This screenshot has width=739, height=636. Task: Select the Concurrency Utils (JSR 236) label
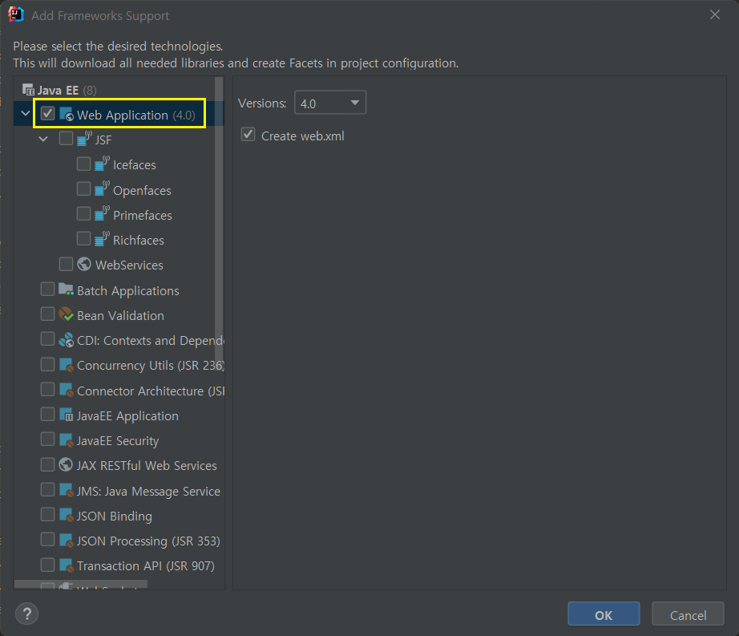click(151, 366)
